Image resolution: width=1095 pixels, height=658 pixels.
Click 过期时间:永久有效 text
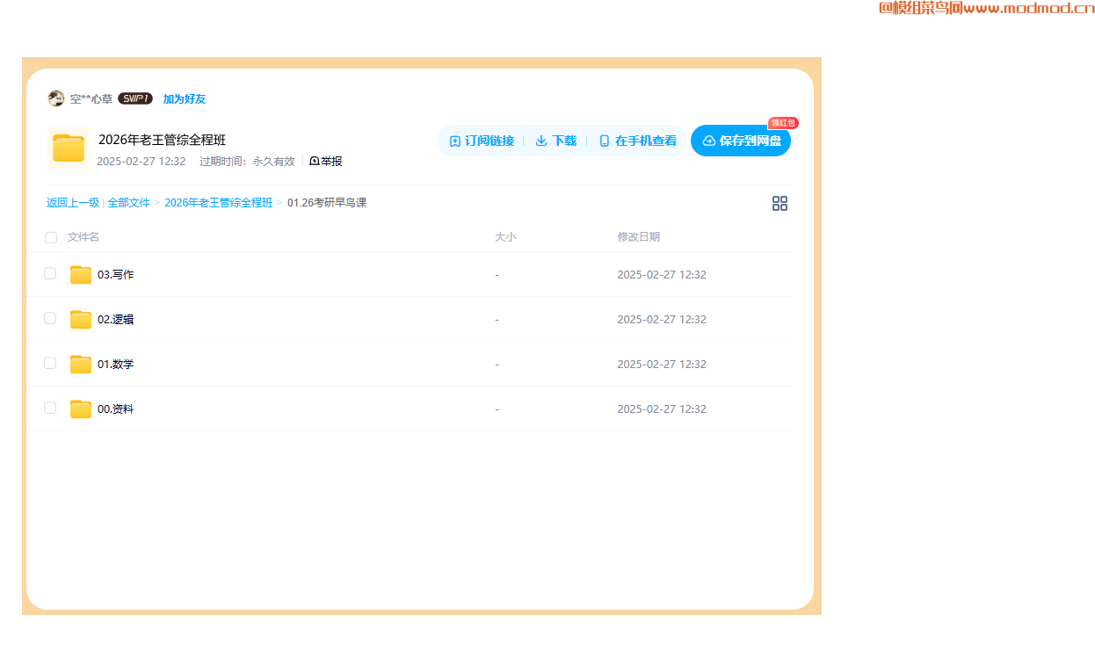(248, 162)
